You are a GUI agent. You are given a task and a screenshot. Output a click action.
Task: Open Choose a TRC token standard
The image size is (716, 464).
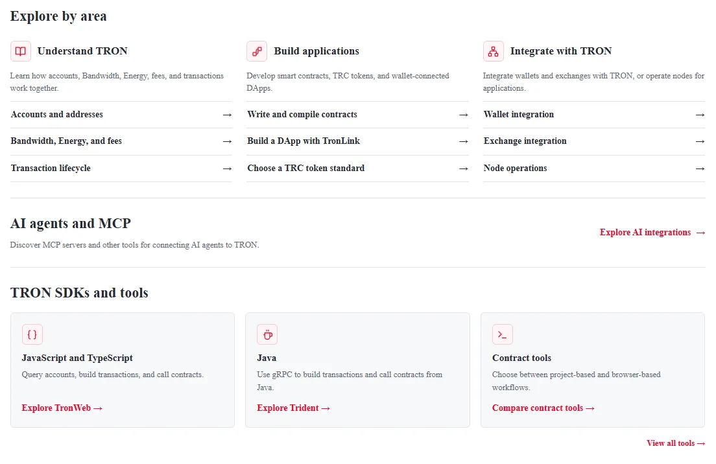(x=357, y=168)
